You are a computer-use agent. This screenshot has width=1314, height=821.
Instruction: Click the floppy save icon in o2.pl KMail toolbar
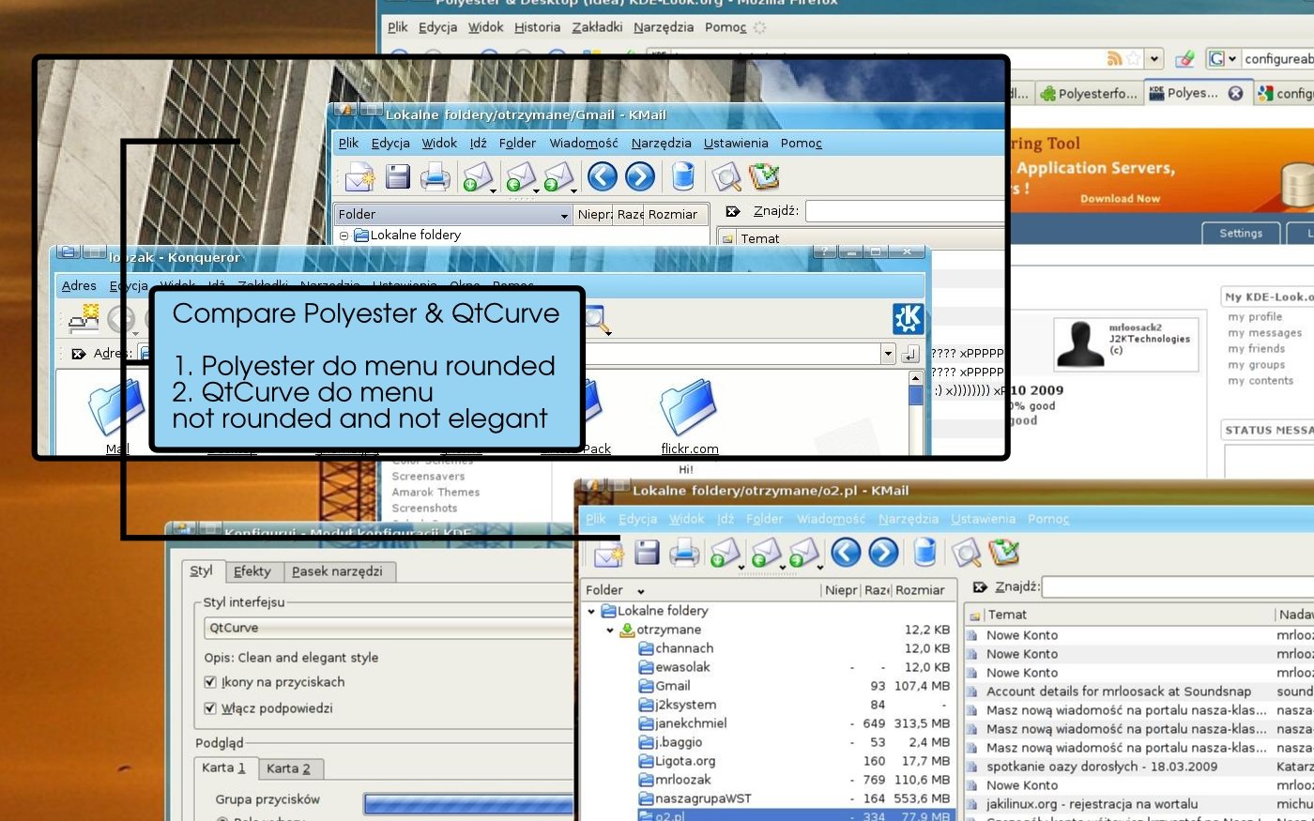(647, 553)
